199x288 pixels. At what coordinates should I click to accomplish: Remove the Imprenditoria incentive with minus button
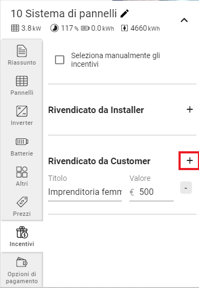[186, 188]
